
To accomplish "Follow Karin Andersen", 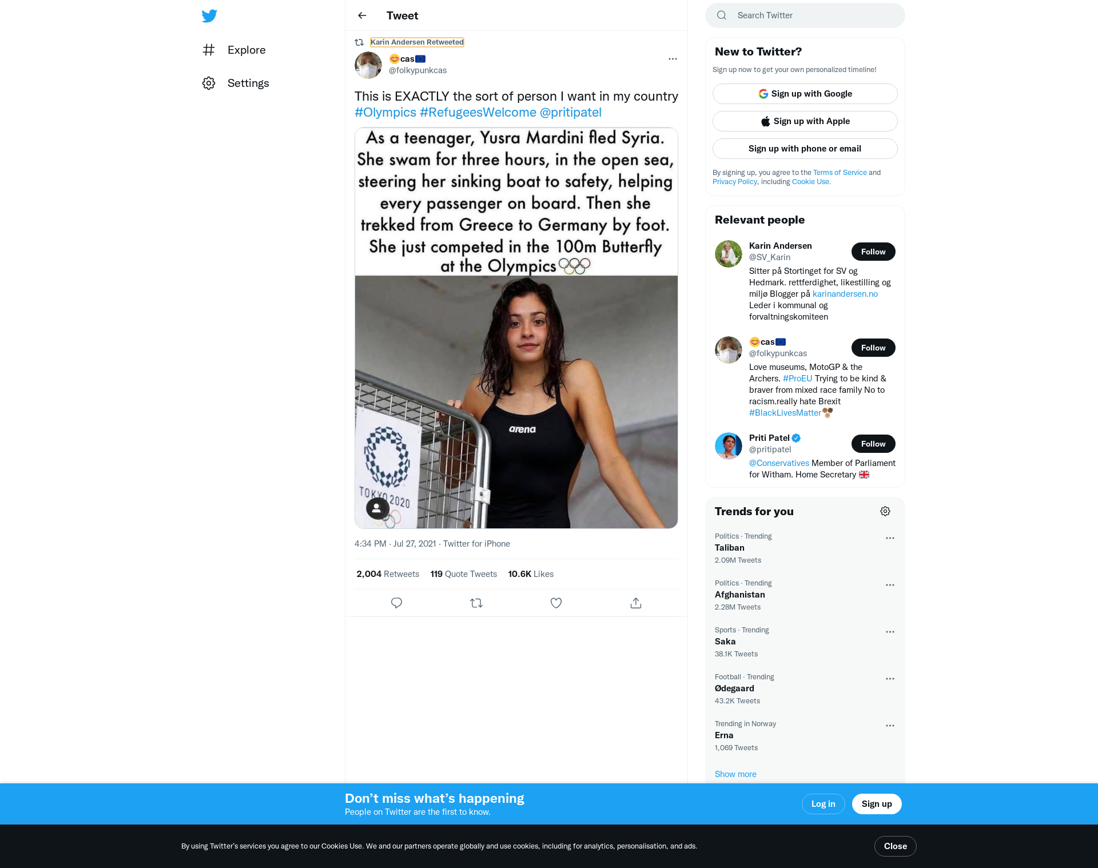I will (873, 252).
